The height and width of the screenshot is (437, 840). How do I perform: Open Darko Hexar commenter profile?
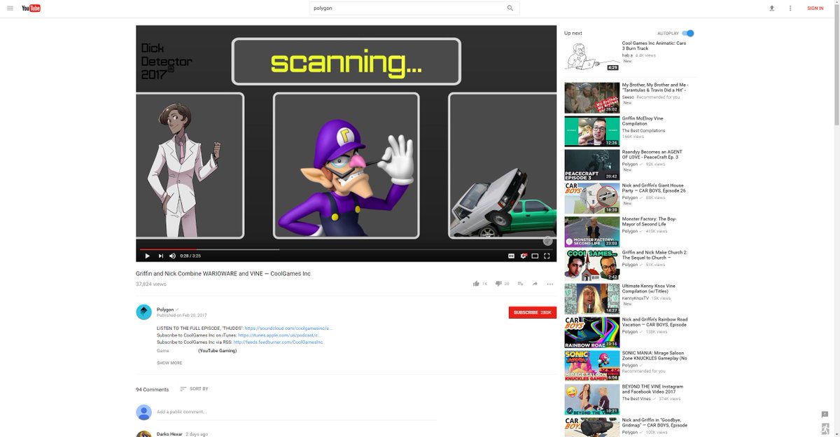pos(169,434)
